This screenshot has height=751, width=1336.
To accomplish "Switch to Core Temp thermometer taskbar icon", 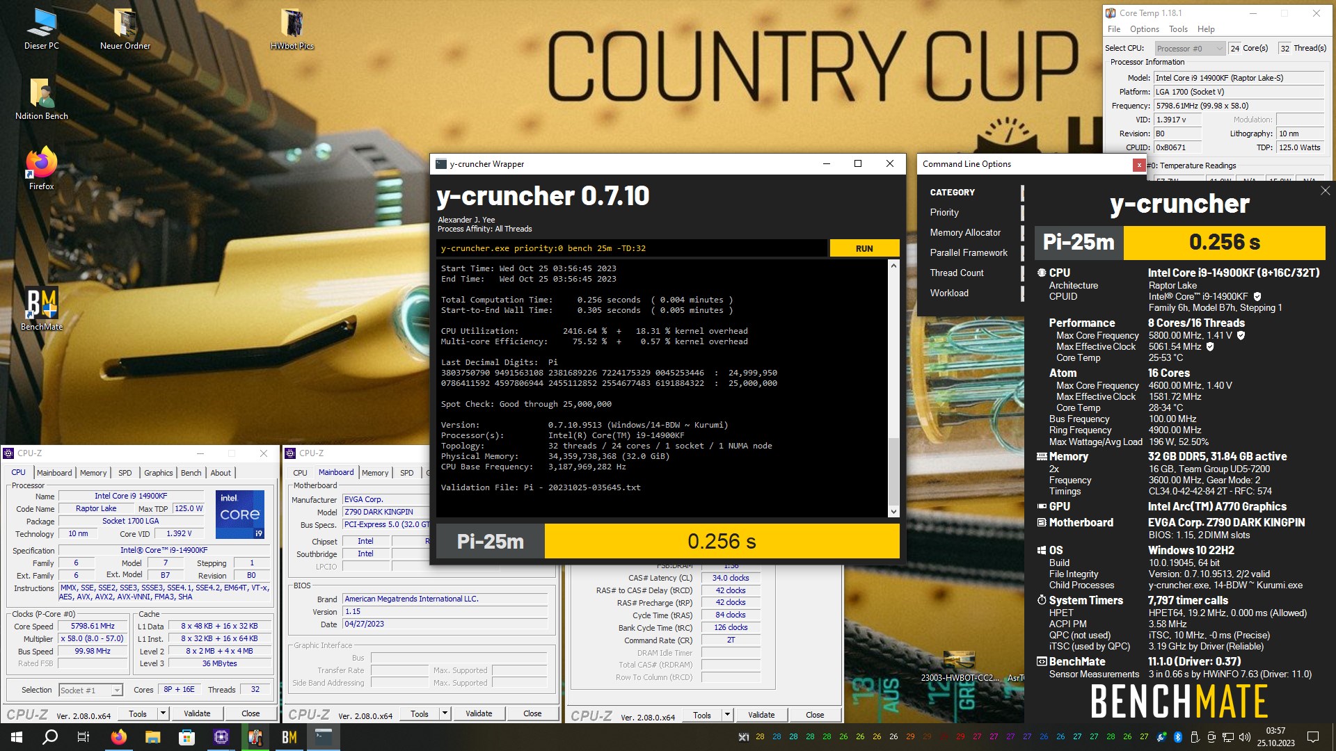I will (255, 737).
